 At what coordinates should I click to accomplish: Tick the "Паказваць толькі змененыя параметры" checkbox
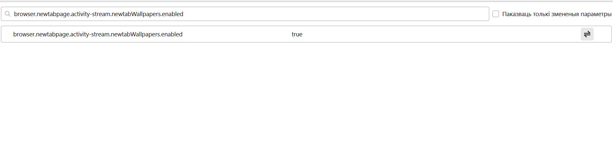pos(496,14)
